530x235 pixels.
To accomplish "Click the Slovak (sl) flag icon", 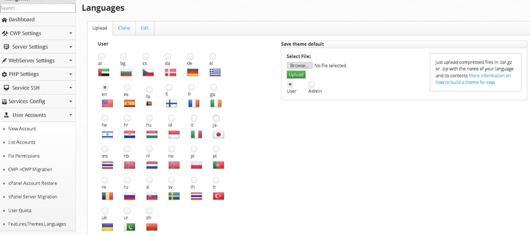I will click(x=152, y=196).
